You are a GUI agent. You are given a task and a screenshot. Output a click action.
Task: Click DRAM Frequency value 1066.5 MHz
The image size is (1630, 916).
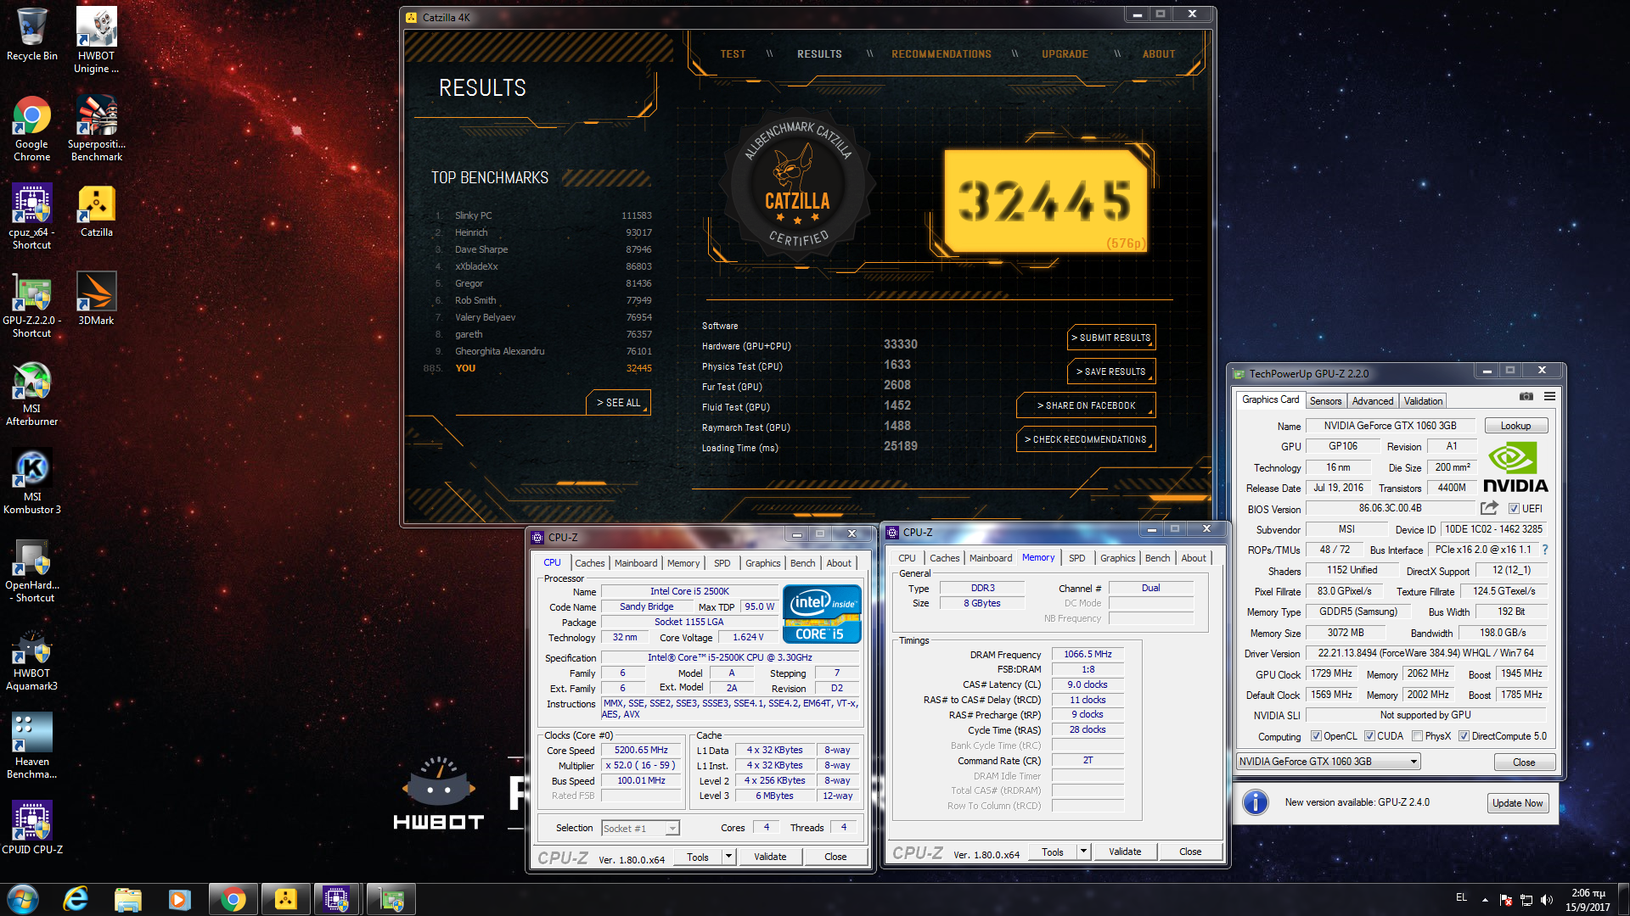coord(1088,654)
